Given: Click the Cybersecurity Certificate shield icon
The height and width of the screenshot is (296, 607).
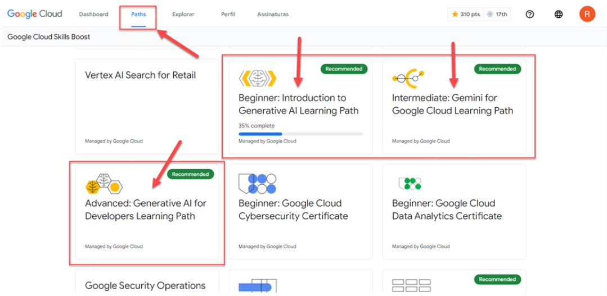Looking at the screenshot, I should click(257, 184).
